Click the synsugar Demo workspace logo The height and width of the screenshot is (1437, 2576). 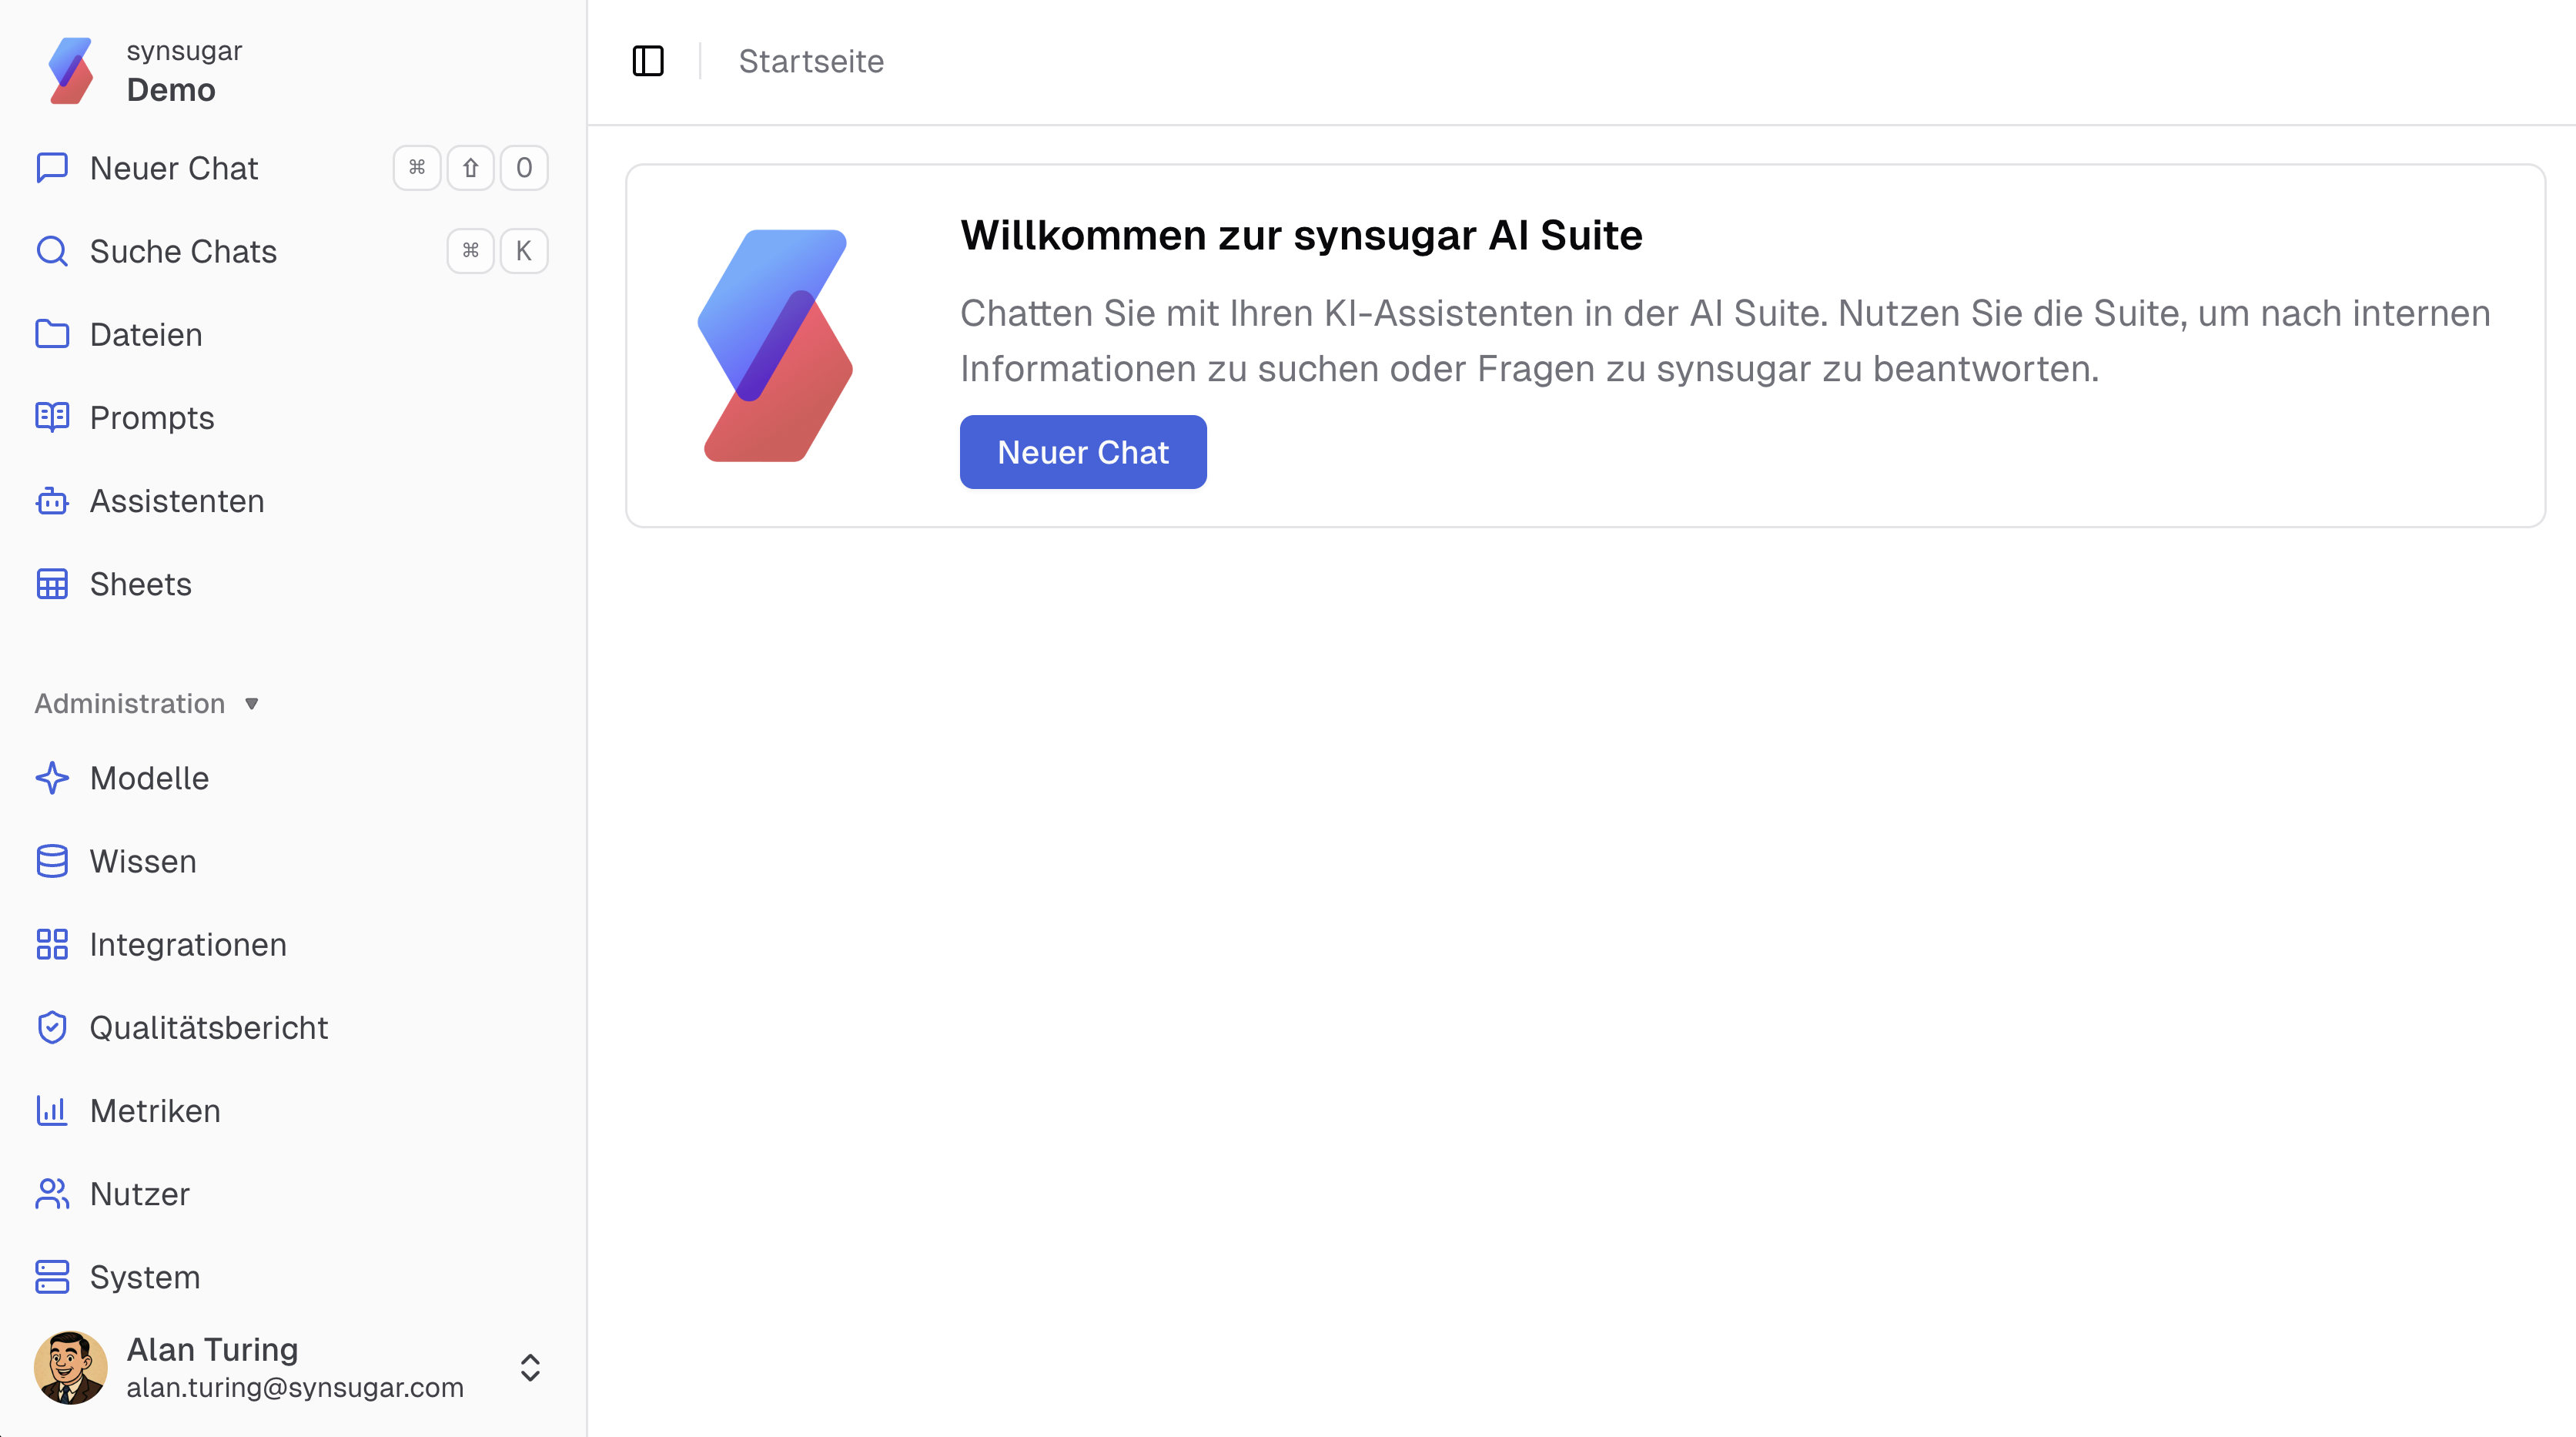point(70,70)
